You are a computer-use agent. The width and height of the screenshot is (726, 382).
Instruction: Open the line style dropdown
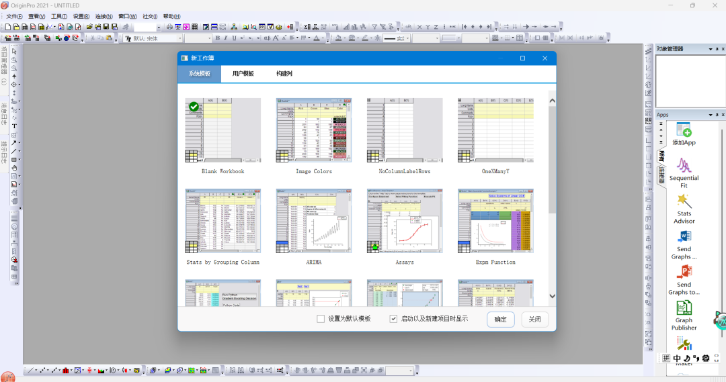[407, 38]
